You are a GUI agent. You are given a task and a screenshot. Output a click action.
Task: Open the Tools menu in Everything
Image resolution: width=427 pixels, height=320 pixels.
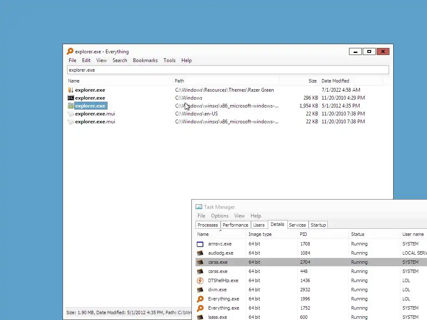(x=169, y=60)
